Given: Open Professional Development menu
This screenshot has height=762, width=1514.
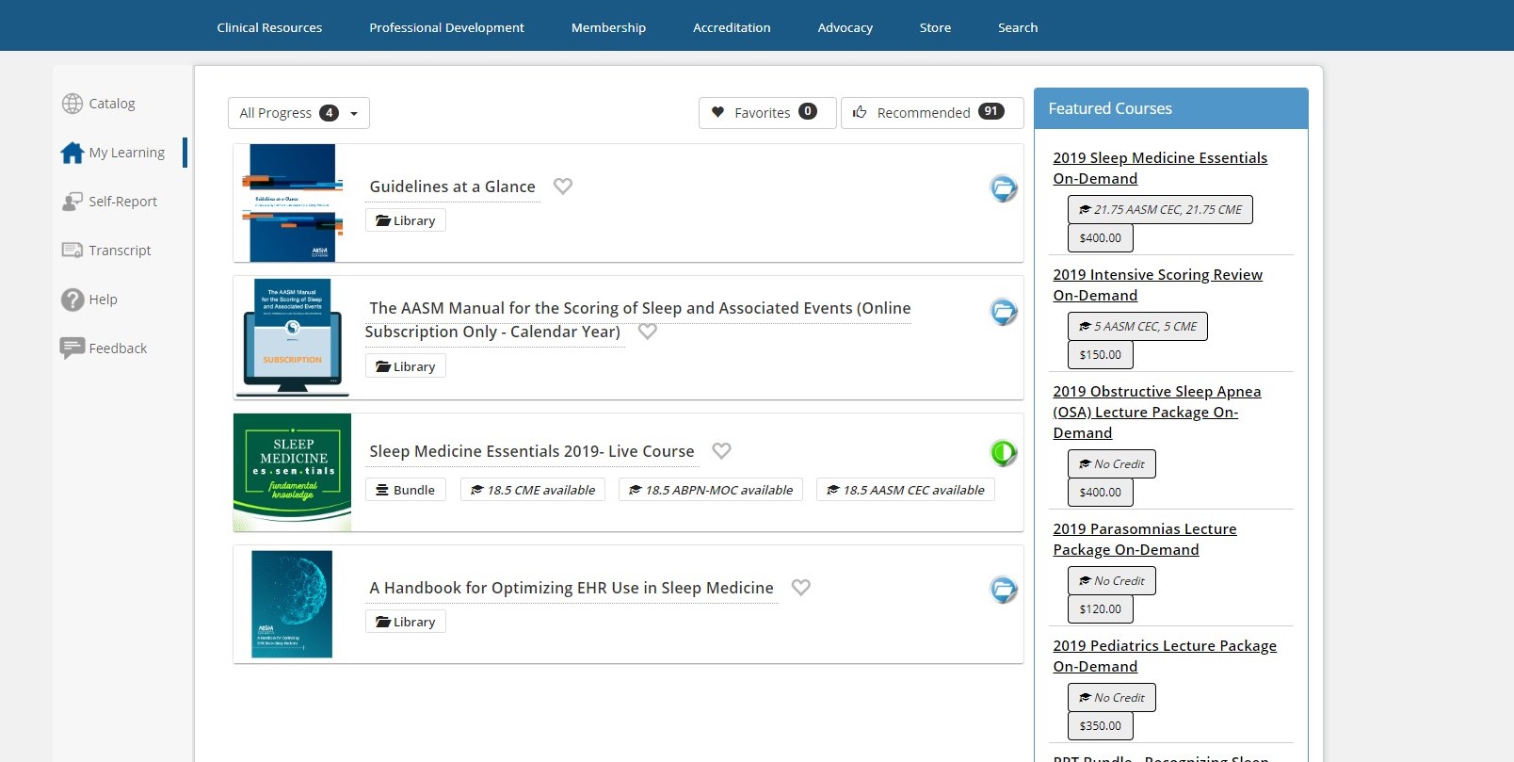Looking at the screenshot, I should (446, 27).
